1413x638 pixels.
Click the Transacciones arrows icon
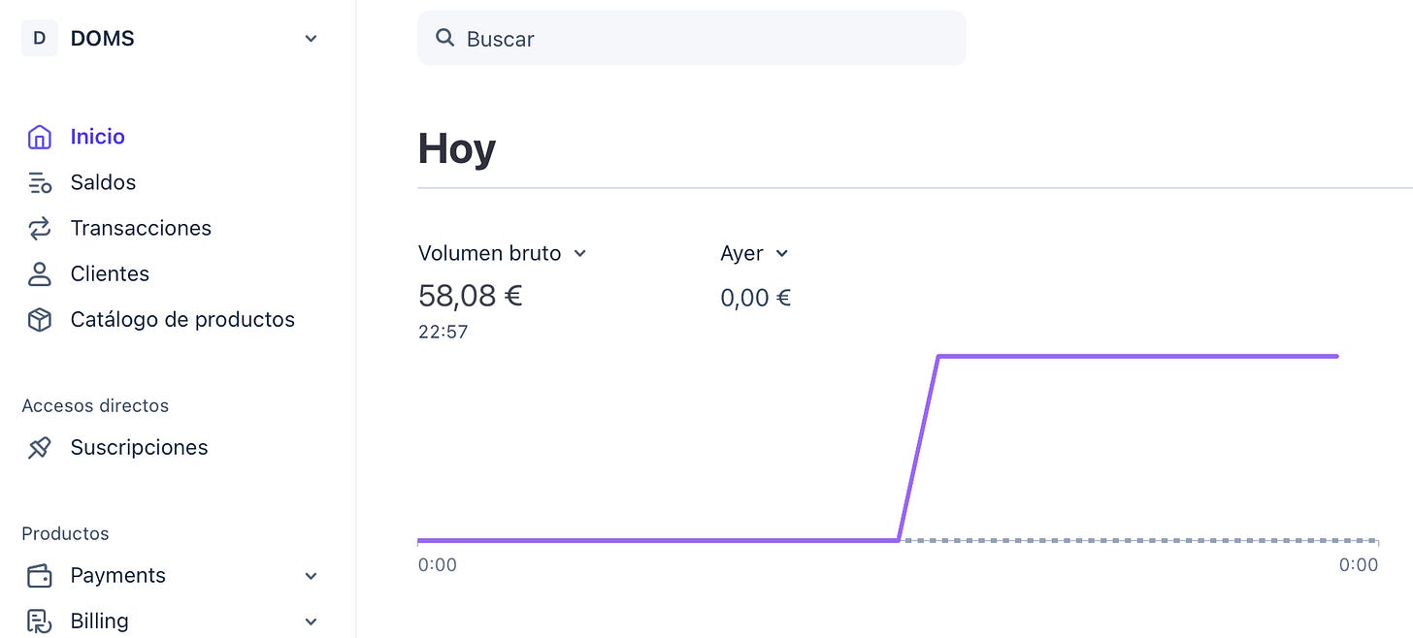pos(39,228)
